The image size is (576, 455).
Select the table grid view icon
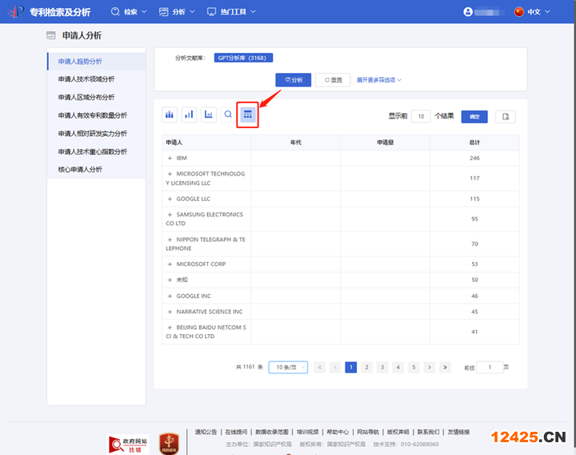(248, 115)
